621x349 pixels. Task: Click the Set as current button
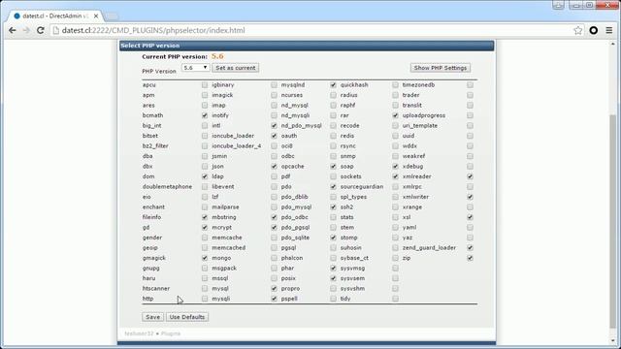pos(235,68)
